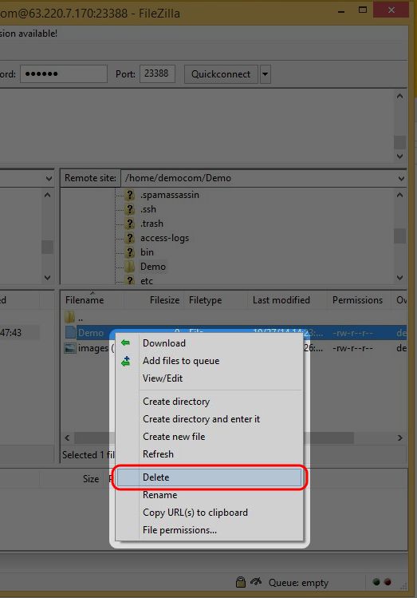Click local tree scrollbar down arrow
This screenshot has height=598, width=417.
point(47,278)
